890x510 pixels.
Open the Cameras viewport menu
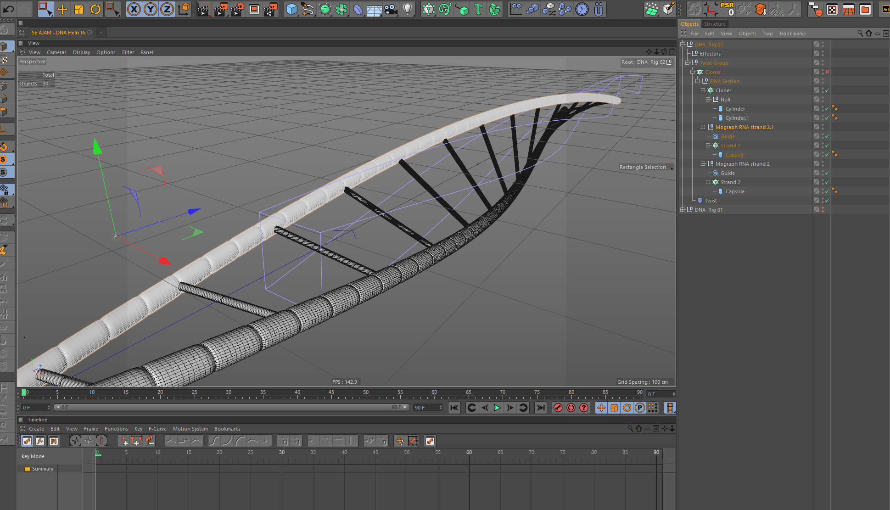coord(56,52)
